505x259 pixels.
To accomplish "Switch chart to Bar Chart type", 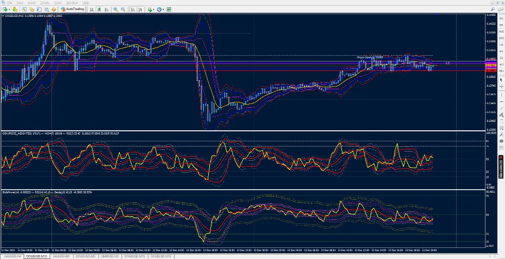I will pyautogui.click(x=92, y=9).
